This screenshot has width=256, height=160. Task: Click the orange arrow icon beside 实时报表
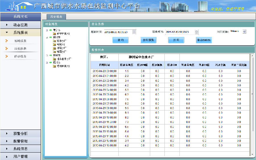click(x=7, y=41)
